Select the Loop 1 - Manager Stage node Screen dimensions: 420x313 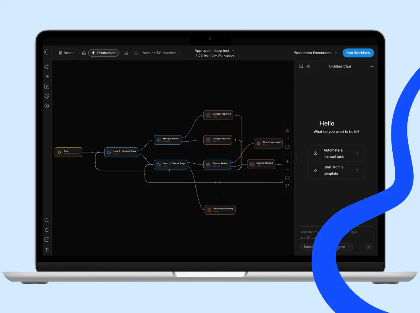pos(121,152)
